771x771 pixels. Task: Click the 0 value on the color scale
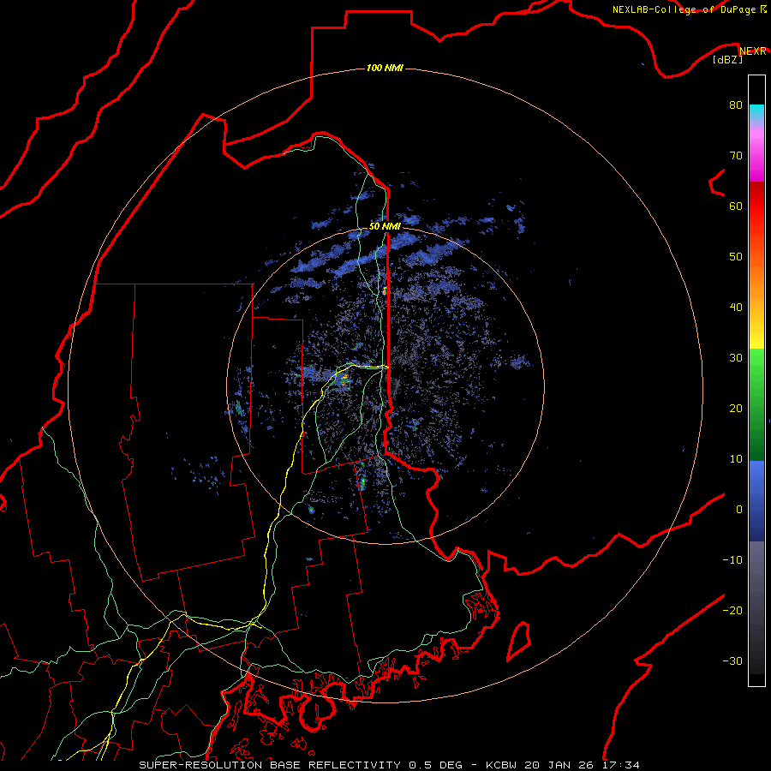[x=739, y=510]
